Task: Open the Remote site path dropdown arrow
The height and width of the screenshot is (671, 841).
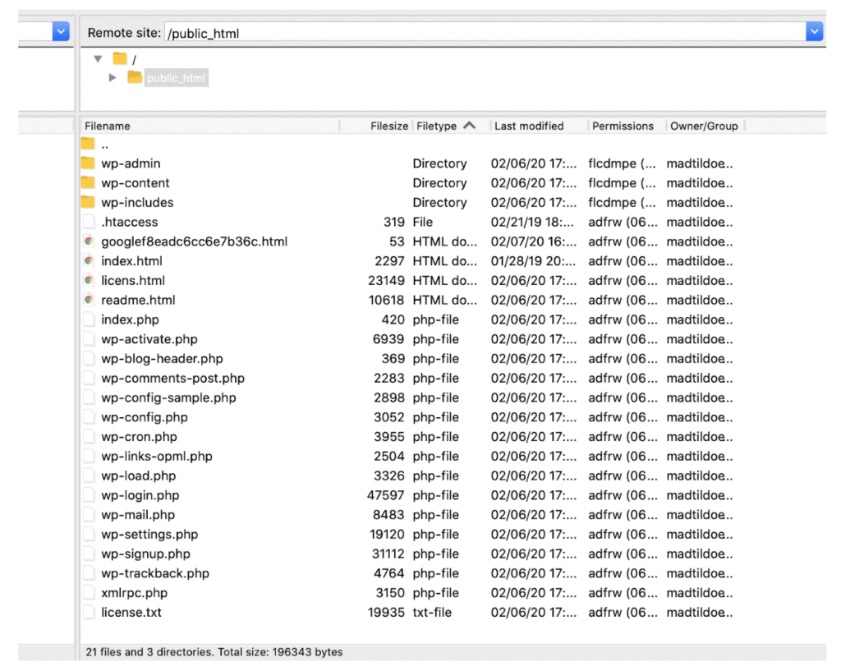Action: pyautogui.click(x=814, y=32)
